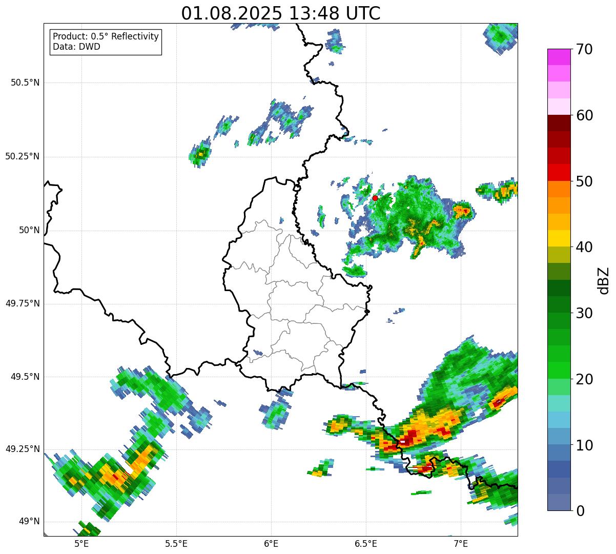Click the 'Product: 0.5° Reflectivity' legend text
This screenshot has width=616, height=554.
(106, 37)
